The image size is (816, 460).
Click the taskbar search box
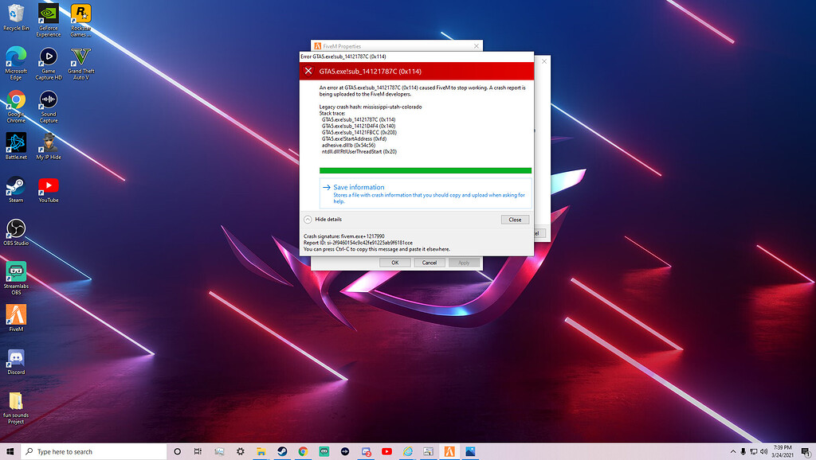pyautogui.click(x=94, y=451)
